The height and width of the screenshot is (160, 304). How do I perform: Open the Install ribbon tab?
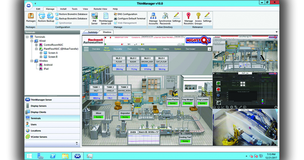tap(63, 9)
